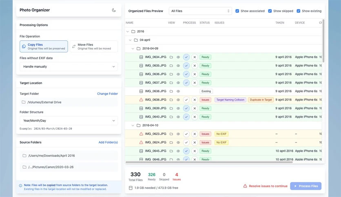341x197 pixels.
Task: Click the NAME column header
Action: (129, 22)
